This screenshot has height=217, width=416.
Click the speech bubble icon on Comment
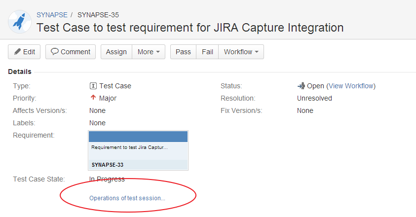coord(55,51)
